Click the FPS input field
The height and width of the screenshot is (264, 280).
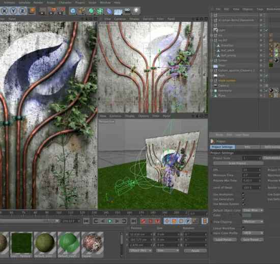click(x=251, y=170)
